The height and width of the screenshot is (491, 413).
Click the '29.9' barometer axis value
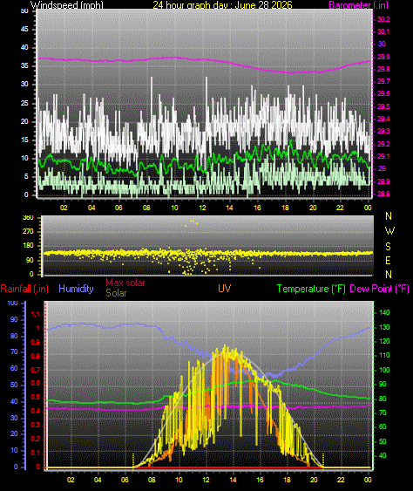coord(383,57)
